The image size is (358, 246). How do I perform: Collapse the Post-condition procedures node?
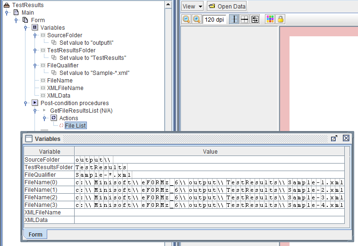click(26, 103)
